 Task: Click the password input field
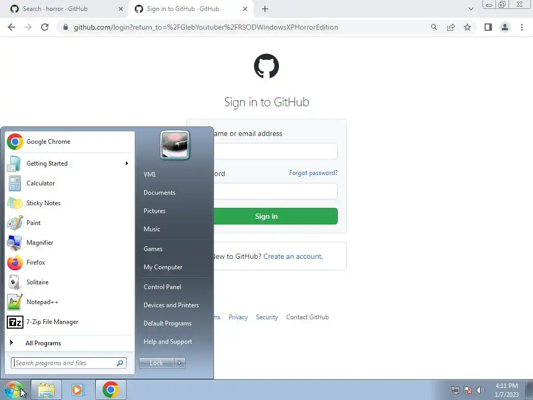pos(275,191)
